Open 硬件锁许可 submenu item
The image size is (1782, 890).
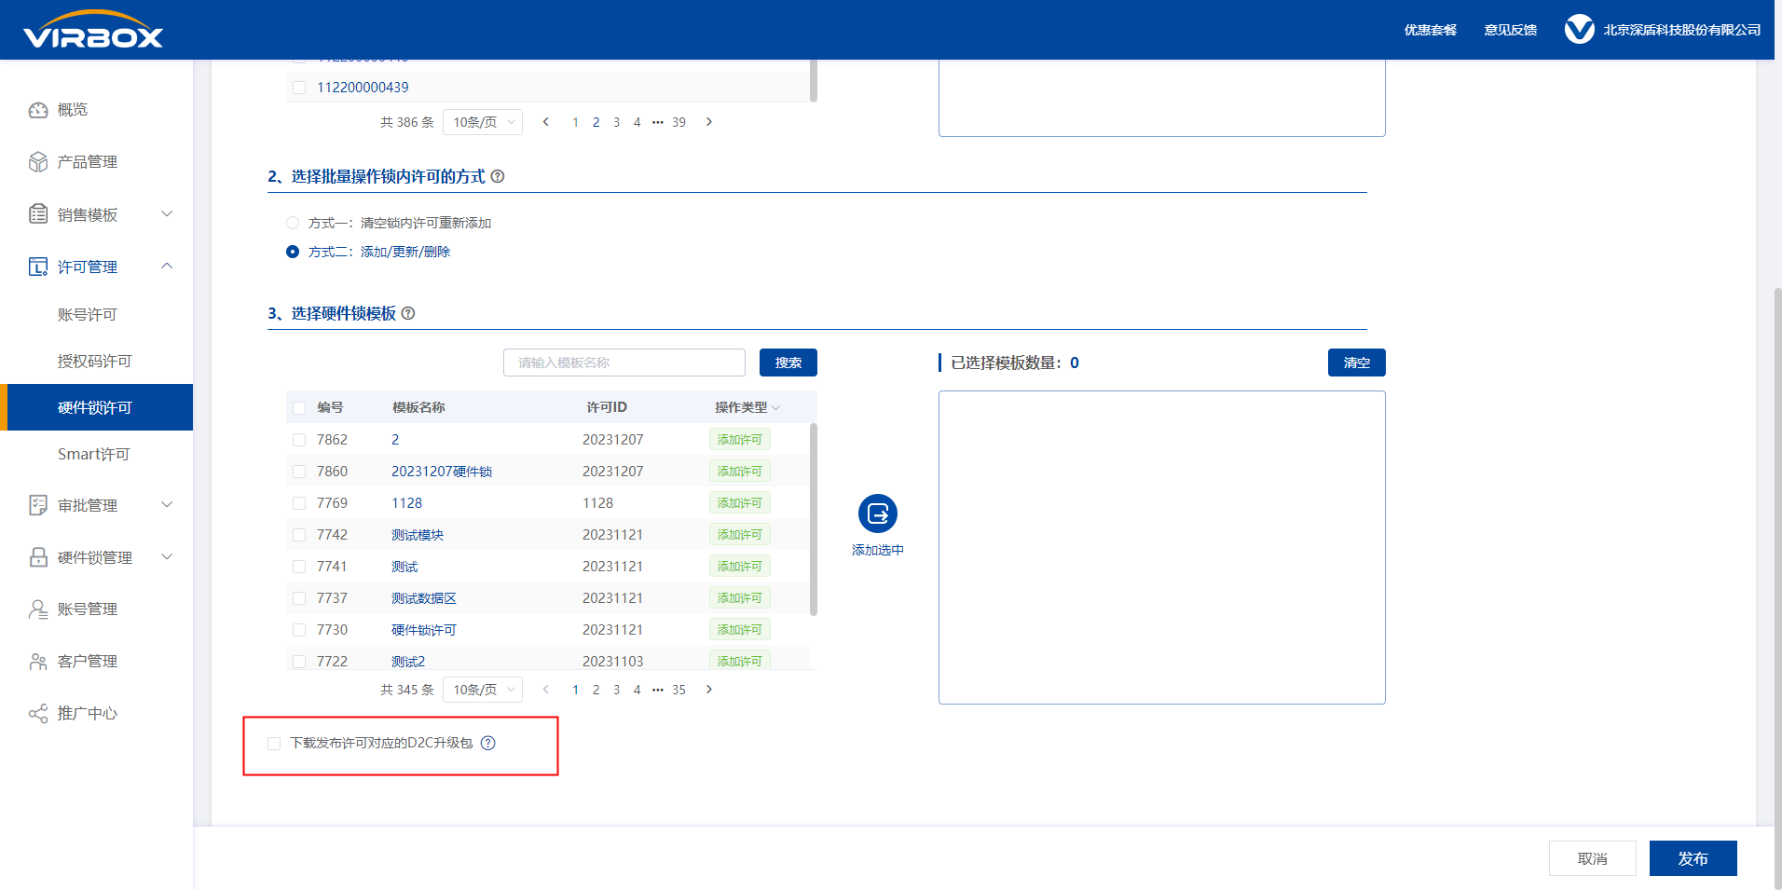pos(97,407)
